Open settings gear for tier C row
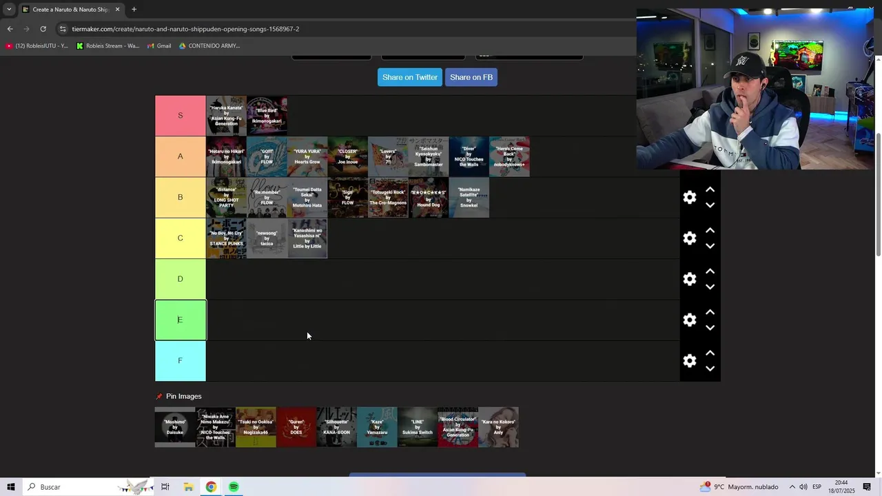 pyautogui.click(x=690, y=238)
